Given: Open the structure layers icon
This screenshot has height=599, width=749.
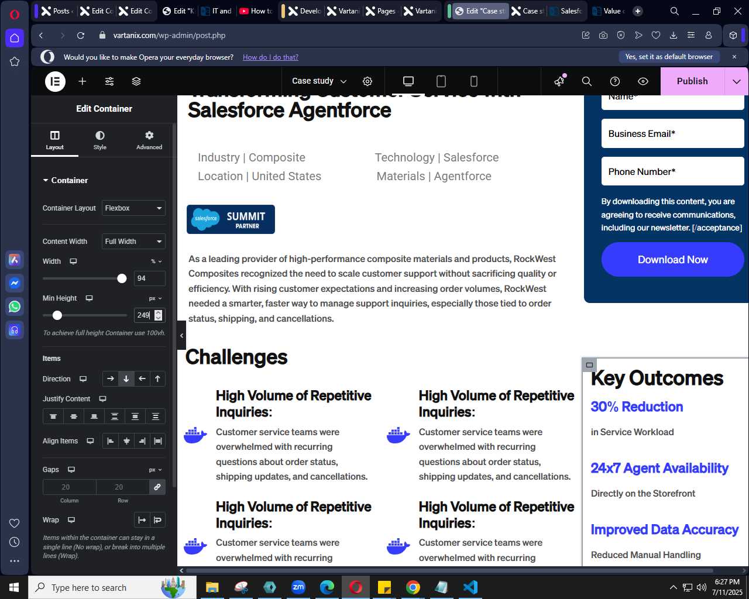Looking at the screenshot, I should tap(136, 81).
